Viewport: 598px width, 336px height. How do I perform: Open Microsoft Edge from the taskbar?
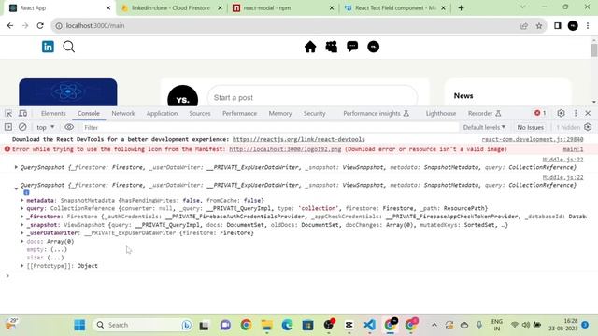tap(287, 325)
